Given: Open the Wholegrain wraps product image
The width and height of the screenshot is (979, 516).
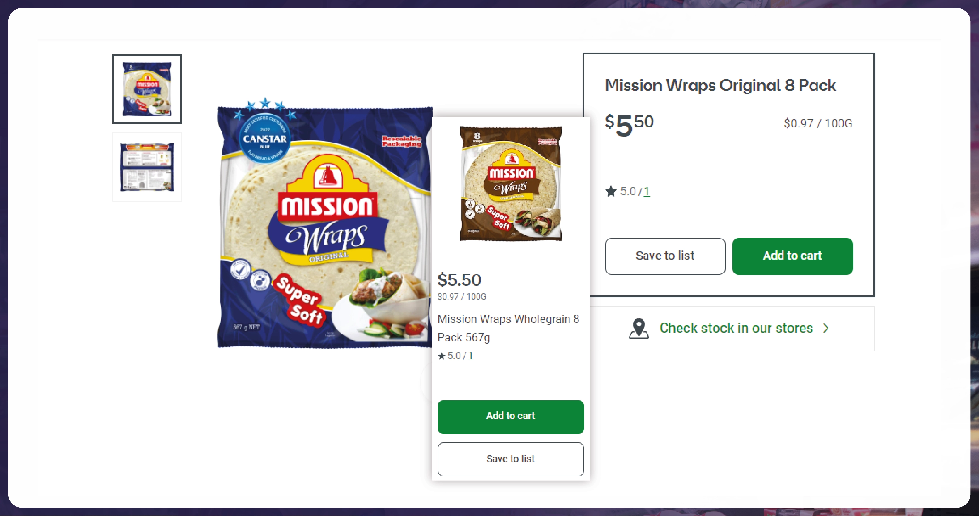Looking at the screenshot, I should (x=510, y=184).
